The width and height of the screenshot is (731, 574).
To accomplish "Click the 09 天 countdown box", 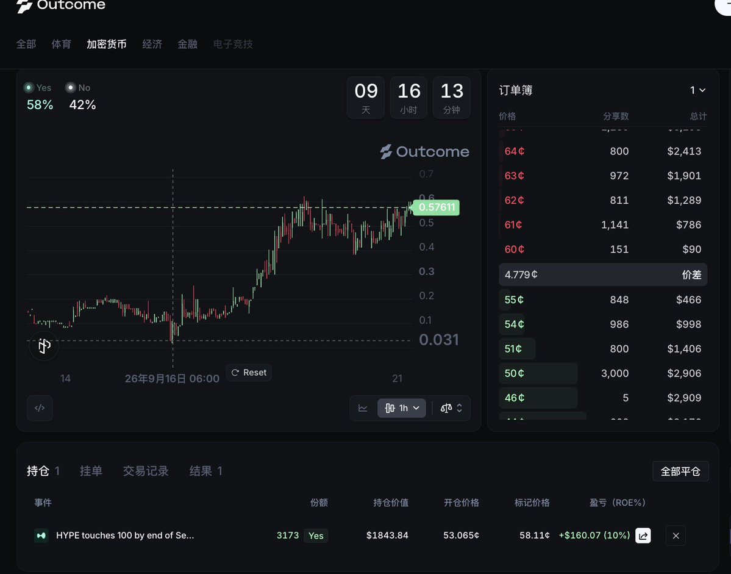I will (x=366, y=98).
